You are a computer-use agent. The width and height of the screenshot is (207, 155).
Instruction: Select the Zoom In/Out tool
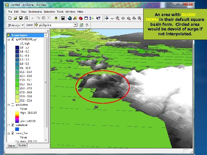[x=118, y=18]
